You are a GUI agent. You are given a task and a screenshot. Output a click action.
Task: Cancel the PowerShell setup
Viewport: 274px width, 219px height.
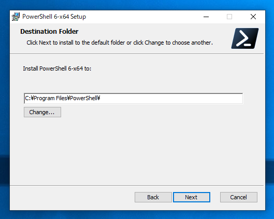239,197
